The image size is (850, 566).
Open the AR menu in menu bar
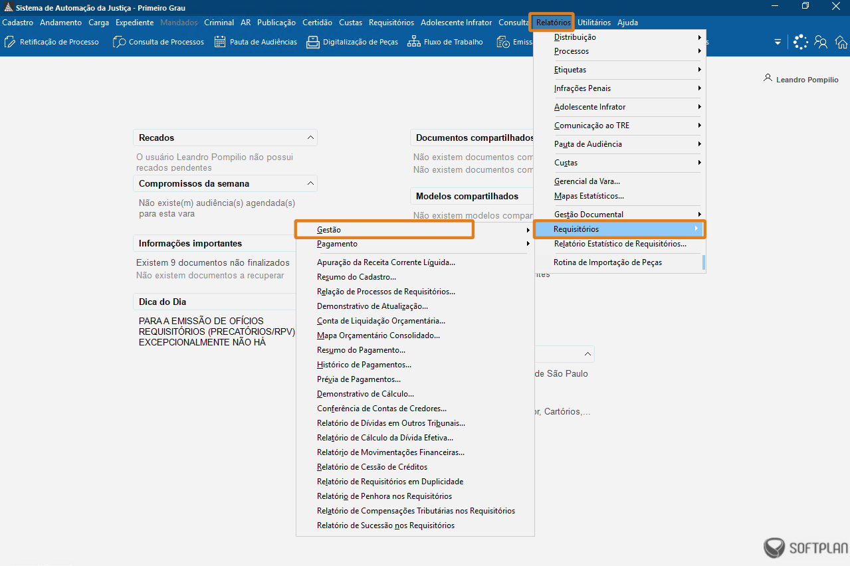(246, 23)
